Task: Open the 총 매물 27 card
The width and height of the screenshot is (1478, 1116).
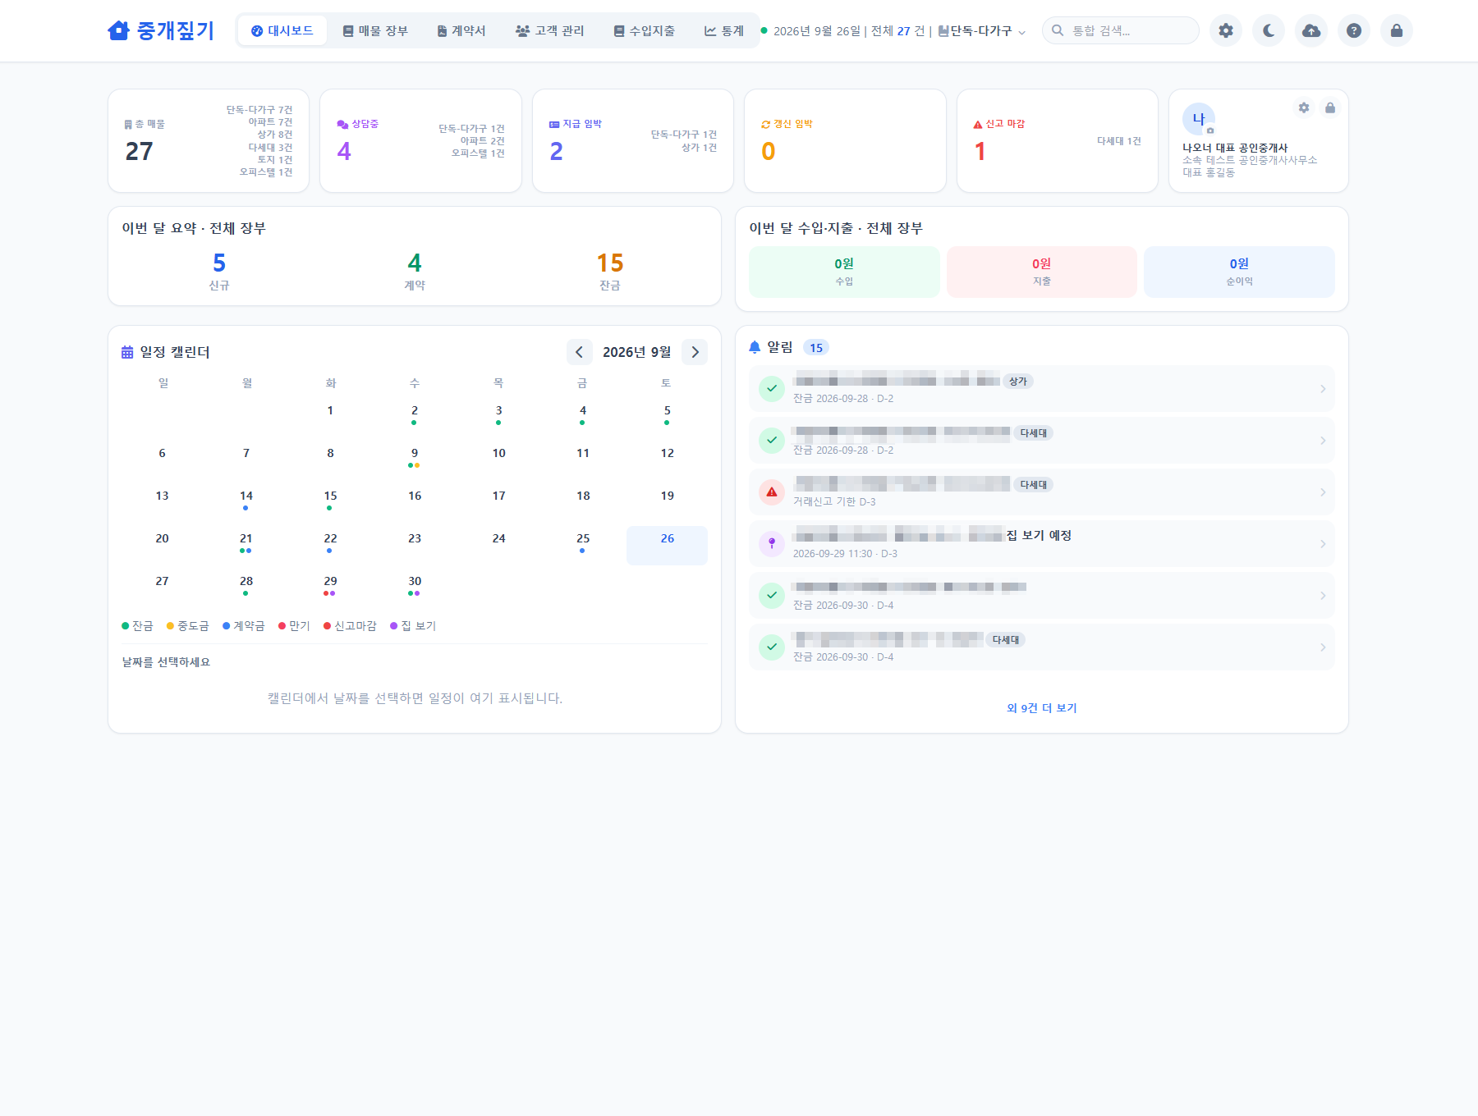Action: 209,141
